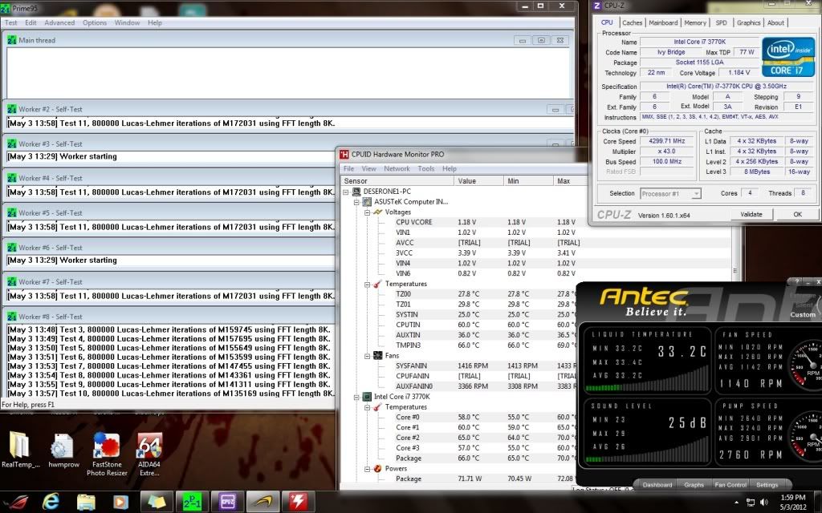Switch to the Memory tab in CPU-Z
The image size is (822, 513).
tap(695, 23)
